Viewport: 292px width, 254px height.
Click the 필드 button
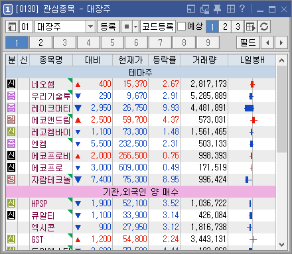pos(248,42)
